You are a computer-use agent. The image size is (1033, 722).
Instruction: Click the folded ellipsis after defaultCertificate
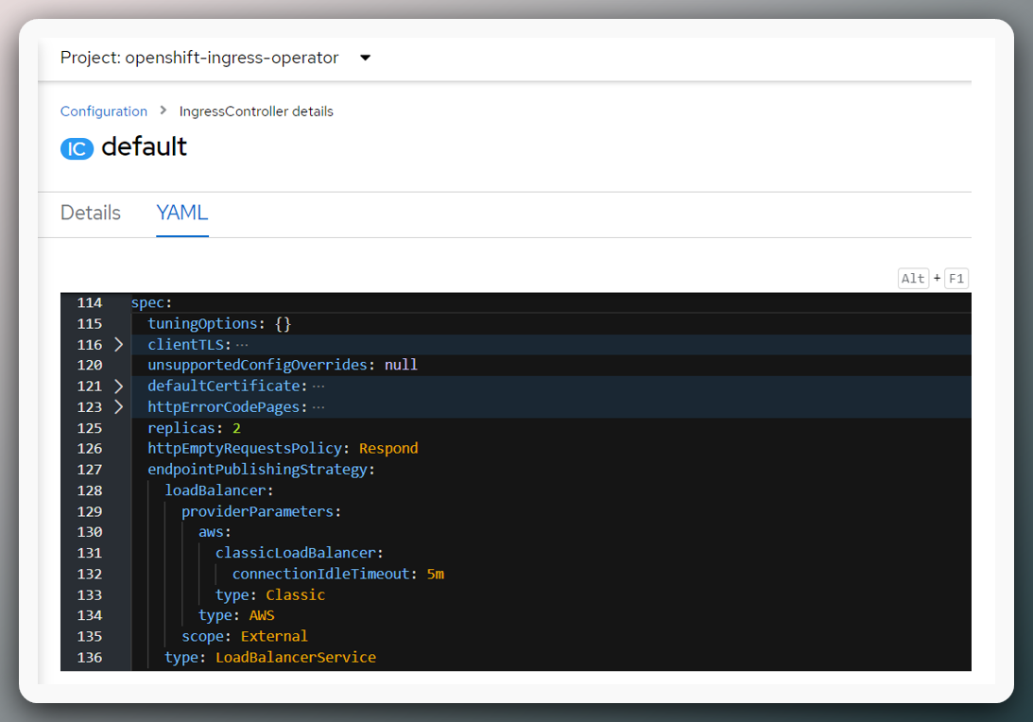(x=319, y=386)
